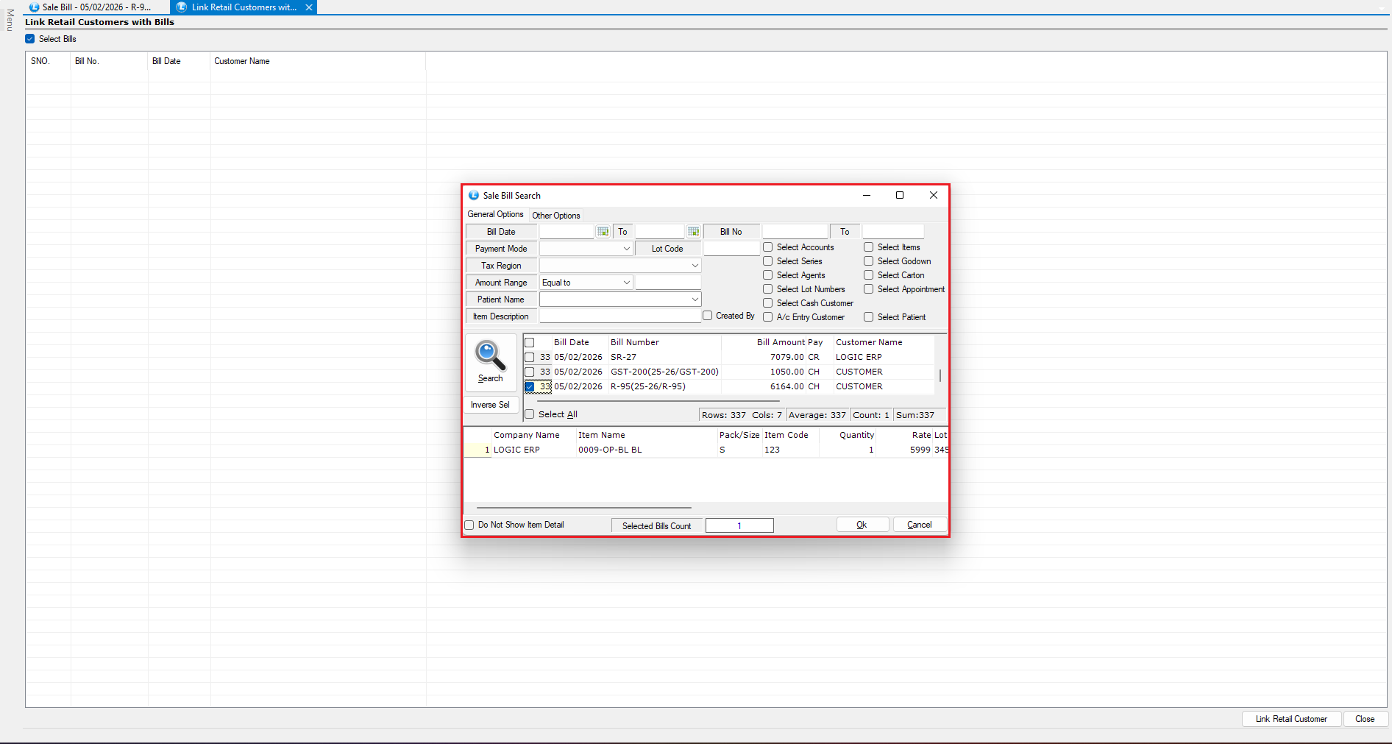Switch to the Other Options tab

[555, 216]
